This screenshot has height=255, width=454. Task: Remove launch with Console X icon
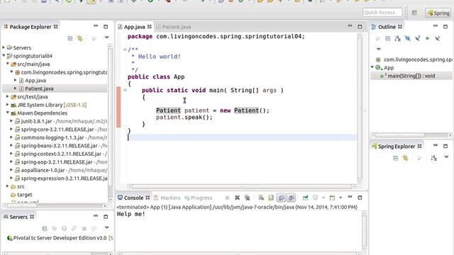(x=237, y=198)
